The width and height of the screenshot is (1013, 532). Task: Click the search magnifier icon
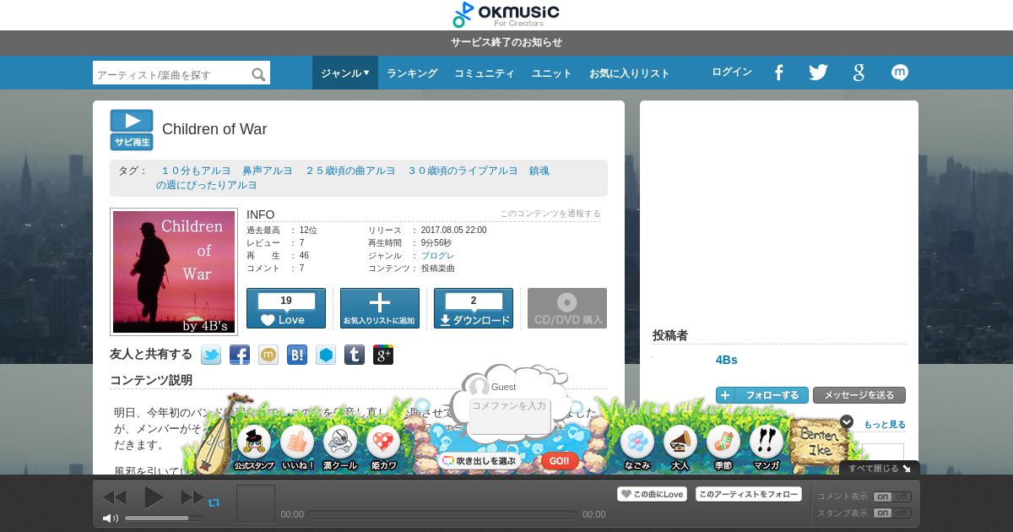(x=259, y=74)
